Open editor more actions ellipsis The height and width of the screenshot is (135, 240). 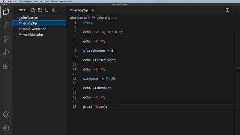pos(234,10)
